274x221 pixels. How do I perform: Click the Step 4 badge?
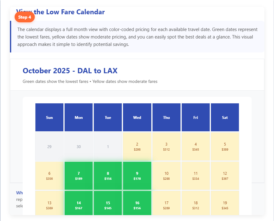pyautogui.click(x=25, y=17)
